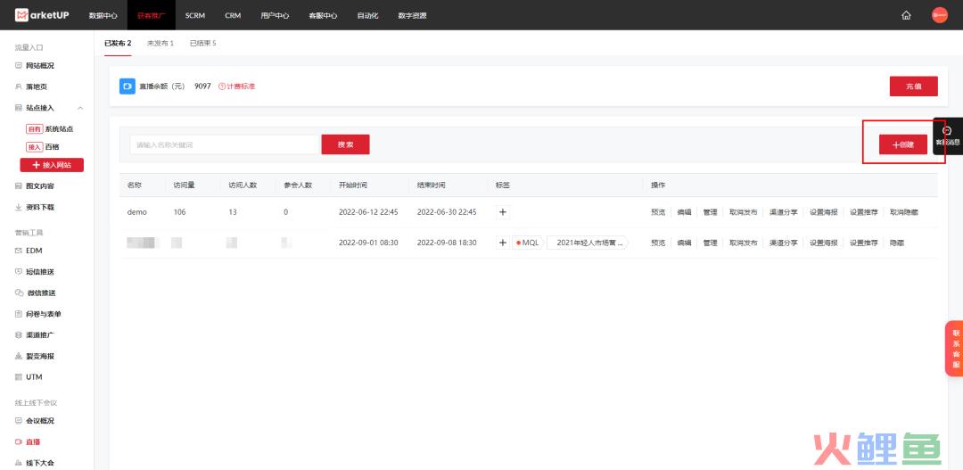Viewport: 963px width, 470px height.
Task: Switch to 已发布 2 tab
Action: 118,44
